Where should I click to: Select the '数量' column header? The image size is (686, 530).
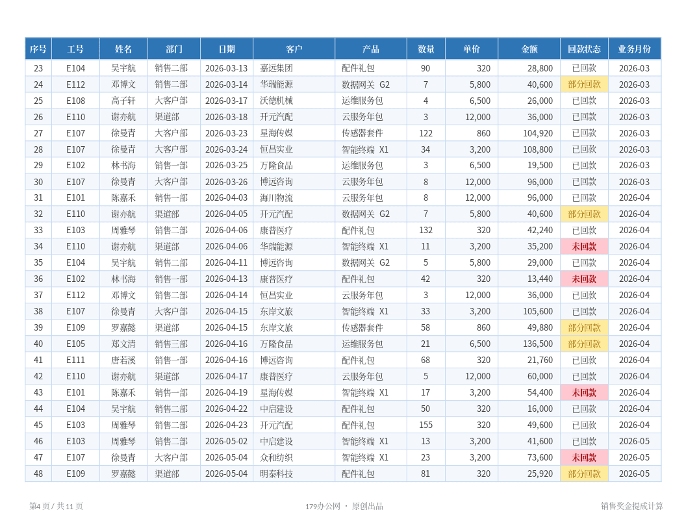click(x=426, y=49)
